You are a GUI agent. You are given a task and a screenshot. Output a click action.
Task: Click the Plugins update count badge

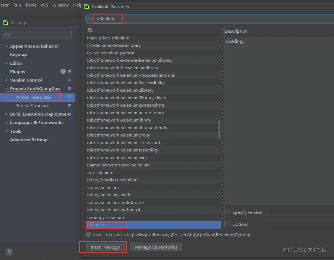point(63,72)
